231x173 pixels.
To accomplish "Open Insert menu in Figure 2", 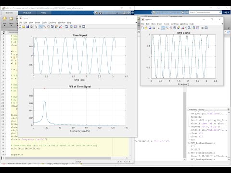I will click(160, 24).
